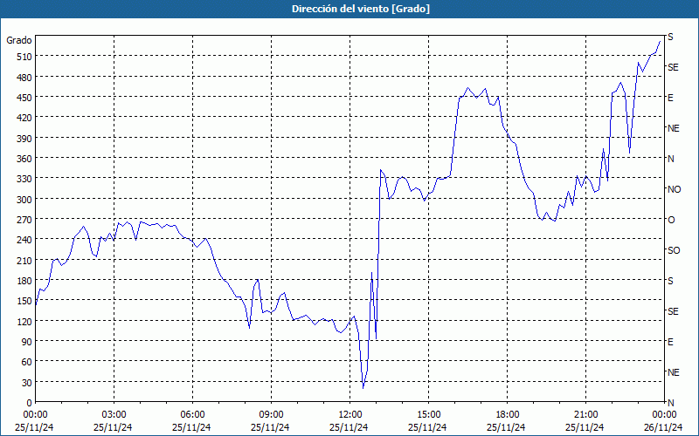Choose the 12:00 time axis label
The width and height of the screenshot is (699, 436).
coord(350,415)
